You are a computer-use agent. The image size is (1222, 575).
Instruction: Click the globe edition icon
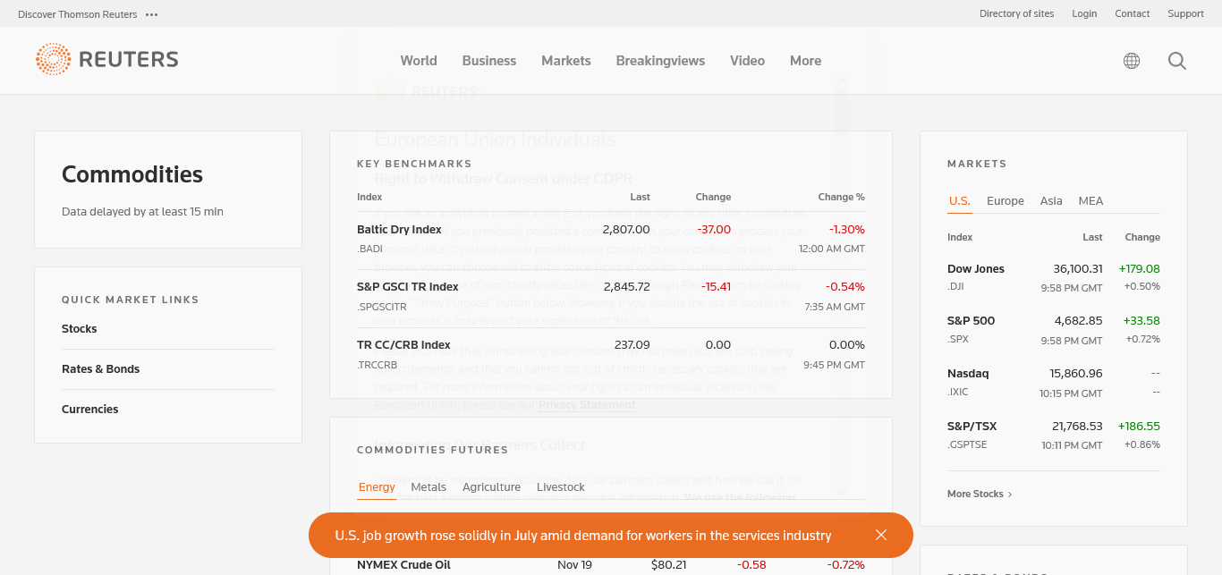point(1132,61)
